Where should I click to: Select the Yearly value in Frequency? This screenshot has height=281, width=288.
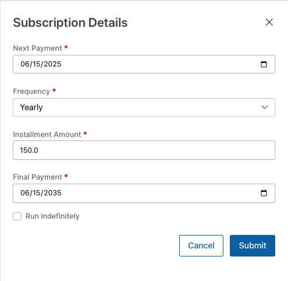click(31, 107)
